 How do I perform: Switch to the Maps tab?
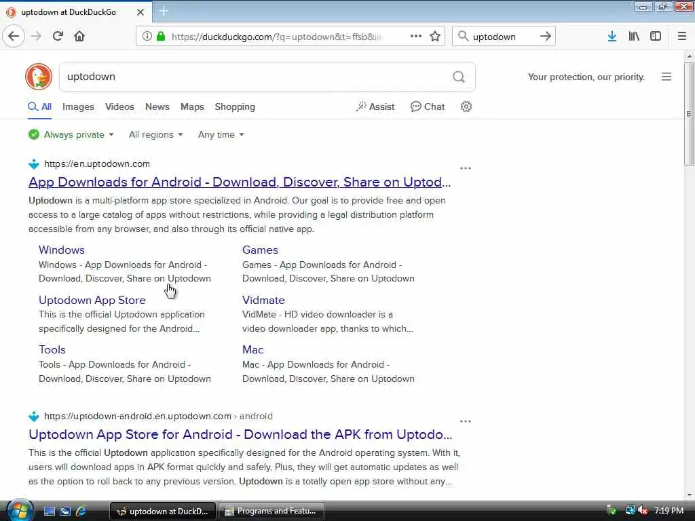192,107
